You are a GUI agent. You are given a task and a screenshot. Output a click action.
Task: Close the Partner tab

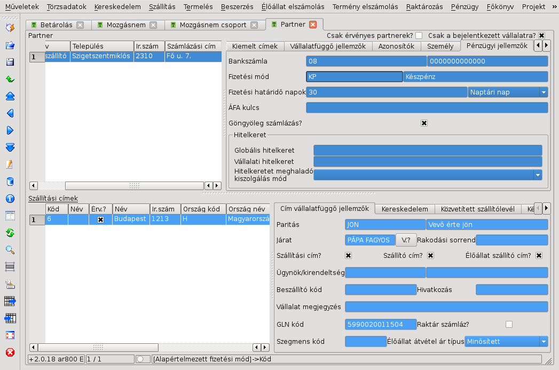[313, 25]
